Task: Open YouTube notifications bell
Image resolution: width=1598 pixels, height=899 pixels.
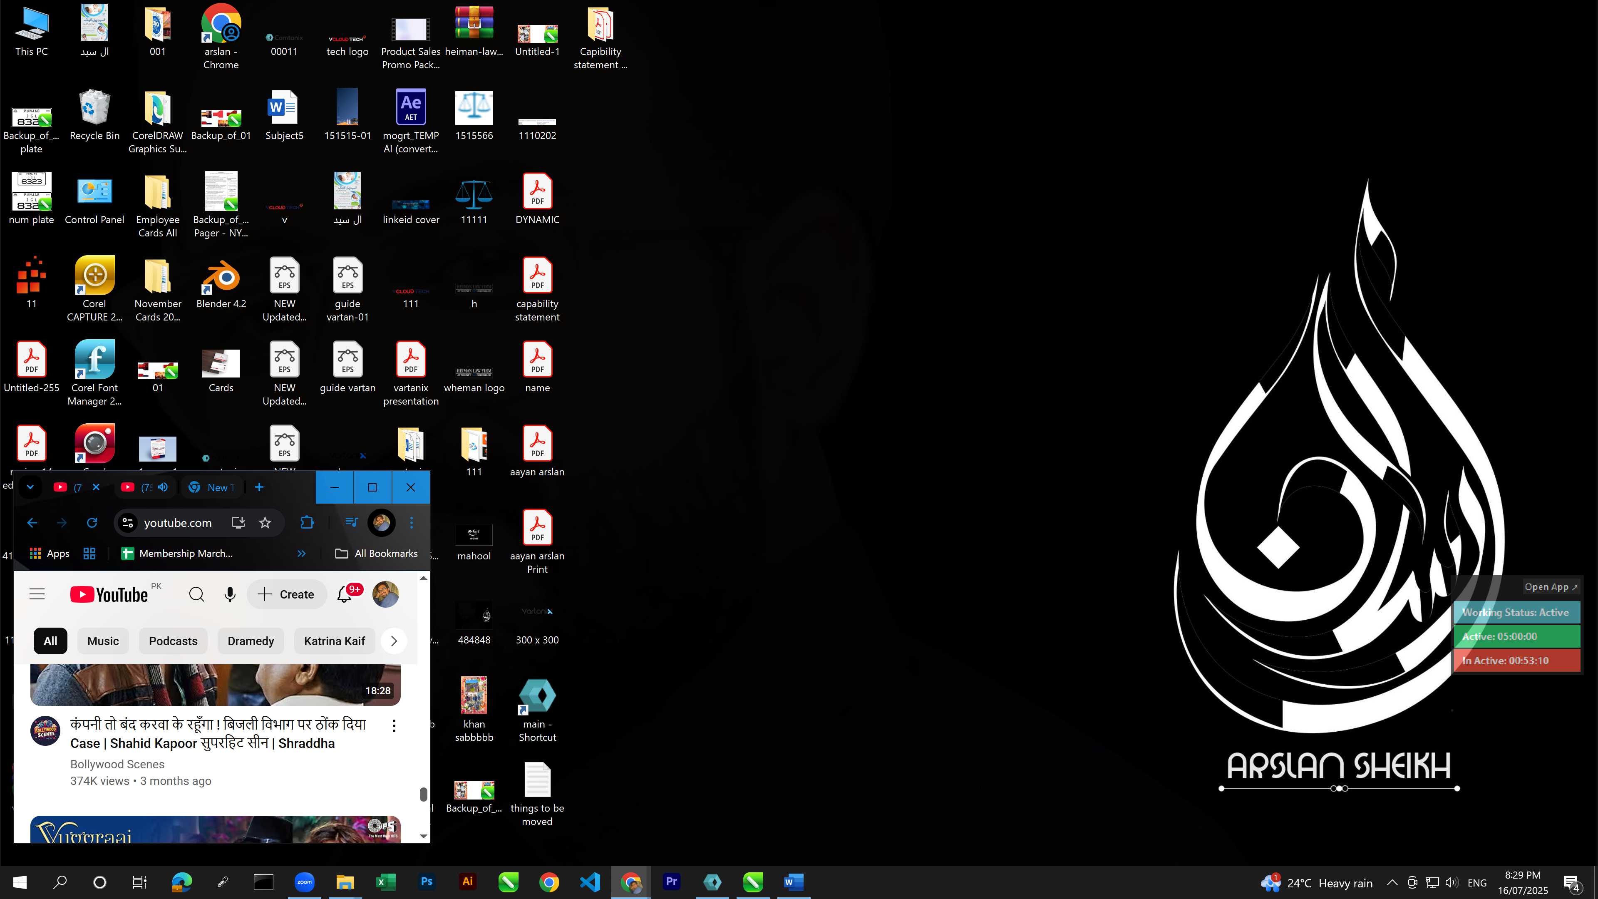Action: (x=345, y=594)
